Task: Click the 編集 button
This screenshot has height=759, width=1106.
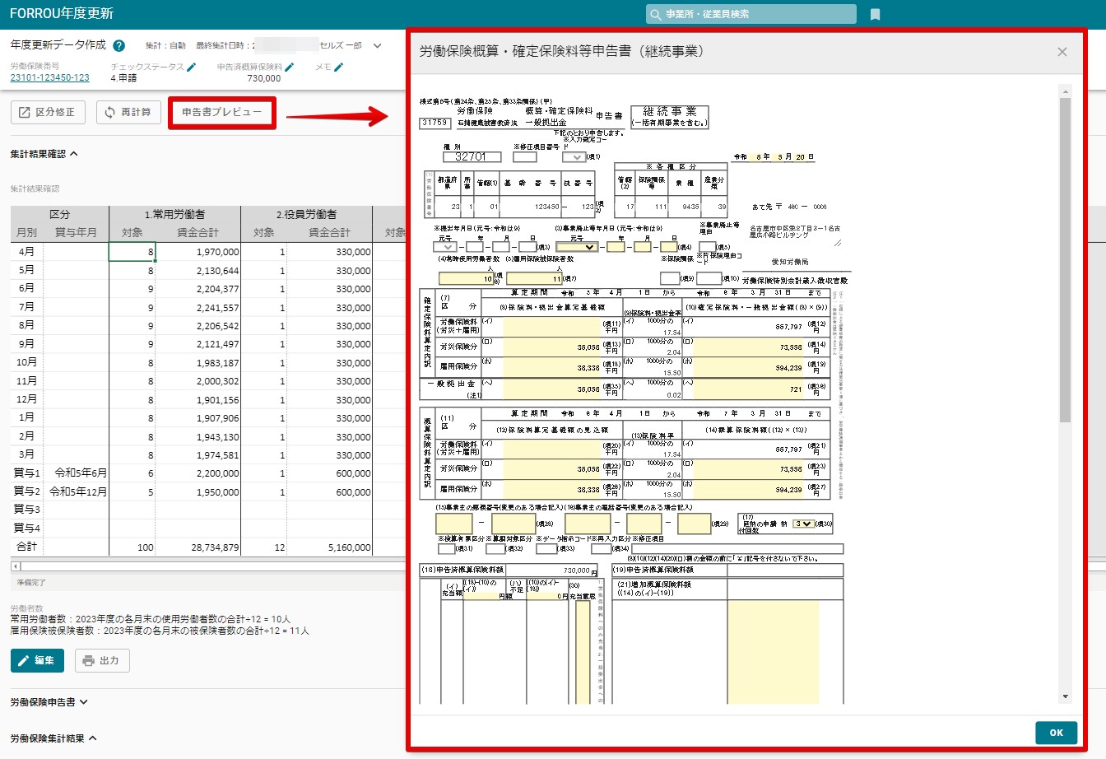Action: pos(37,660)
